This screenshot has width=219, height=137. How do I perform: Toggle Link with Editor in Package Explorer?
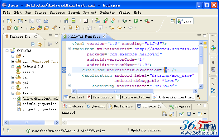(40, 45)
